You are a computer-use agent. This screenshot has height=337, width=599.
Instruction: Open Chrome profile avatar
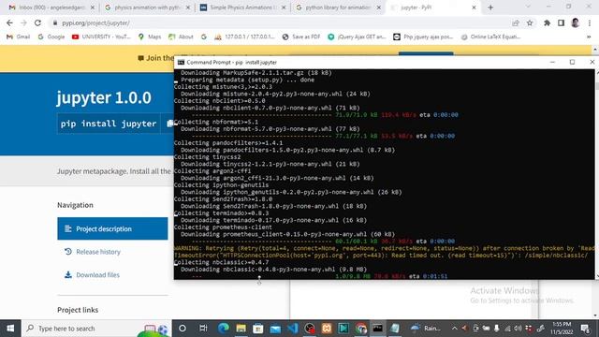576,22
